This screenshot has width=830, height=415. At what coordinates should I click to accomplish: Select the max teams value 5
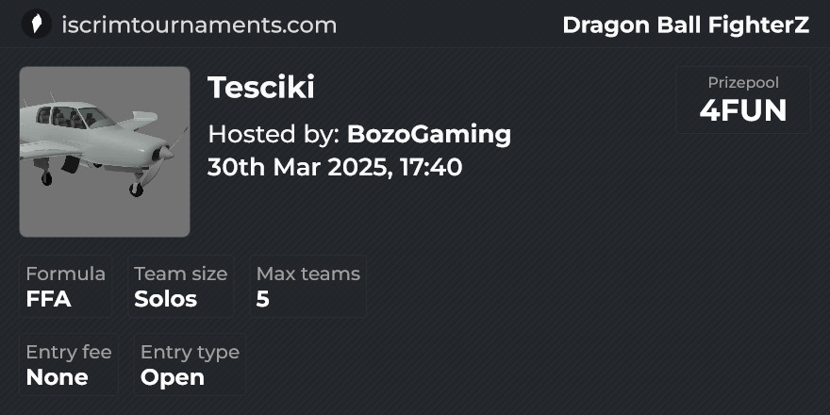point(263,300)
